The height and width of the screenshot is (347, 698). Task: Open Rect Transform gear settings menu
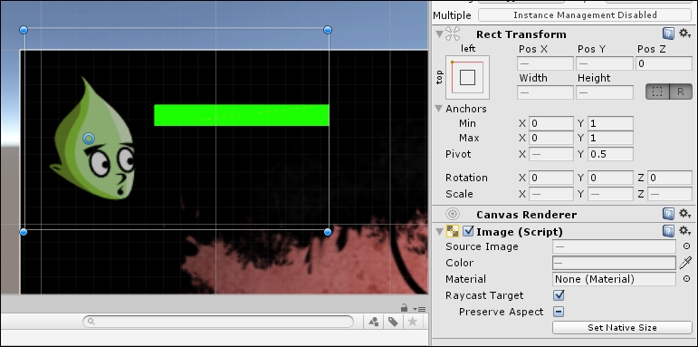(x=685, y=34)
